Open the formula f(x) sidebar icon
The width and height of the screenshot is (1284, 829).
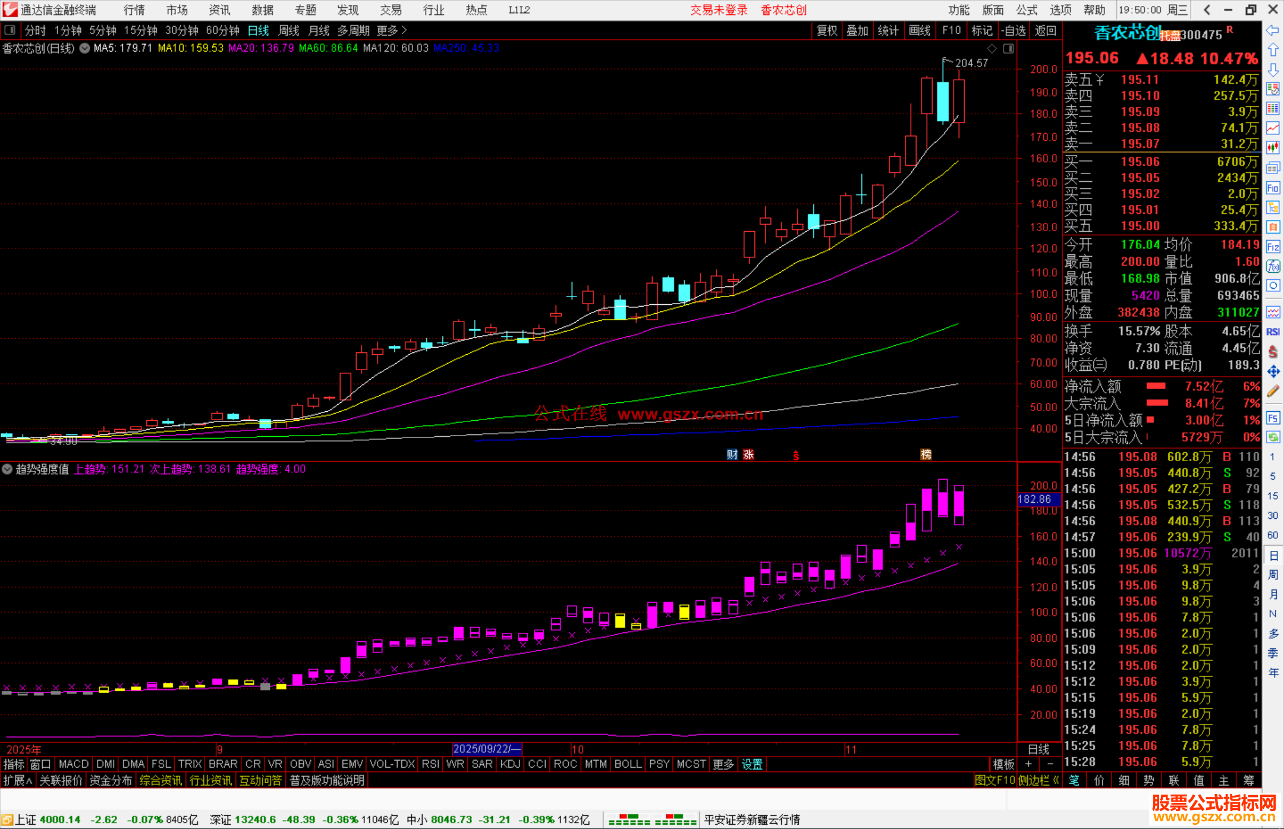tap(1273, 266)
